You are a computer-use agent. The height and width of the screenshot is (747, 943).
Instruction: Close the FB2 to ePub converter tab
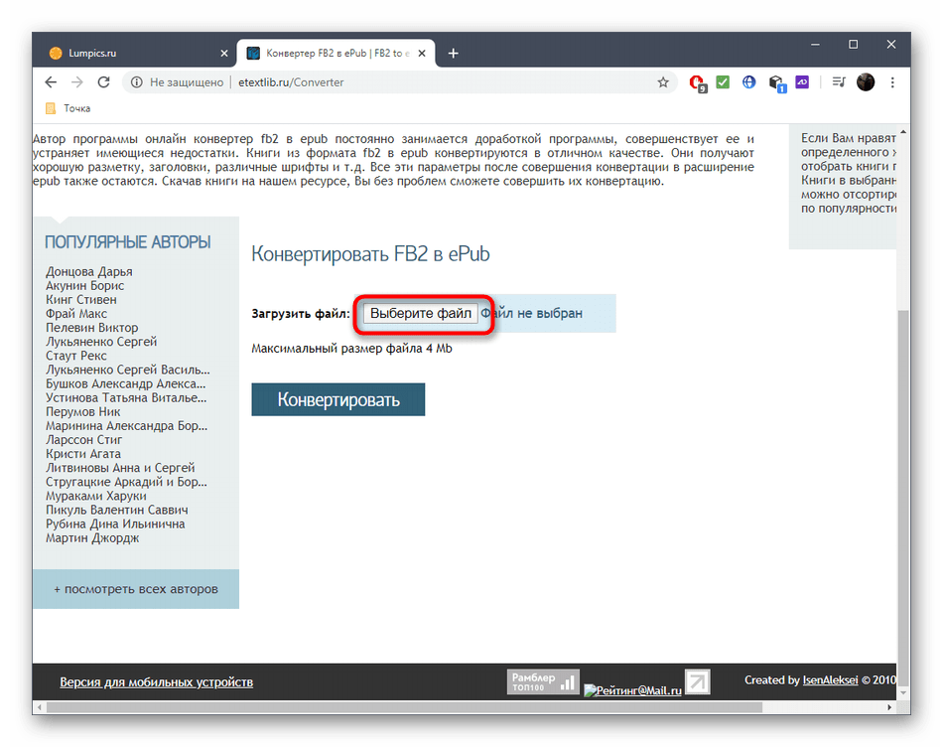click(x=422, y=54)
